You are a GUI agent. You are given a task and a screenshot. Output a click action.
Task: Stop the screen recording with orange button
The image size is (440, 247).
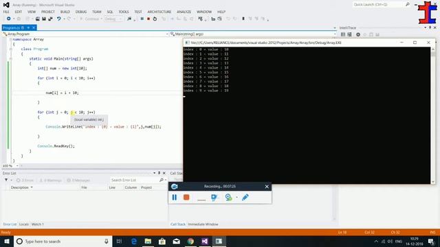click(186, 198)
